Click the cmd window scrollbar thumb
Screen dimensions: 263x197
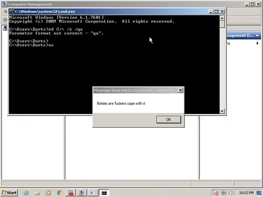(x=222, y=24)
